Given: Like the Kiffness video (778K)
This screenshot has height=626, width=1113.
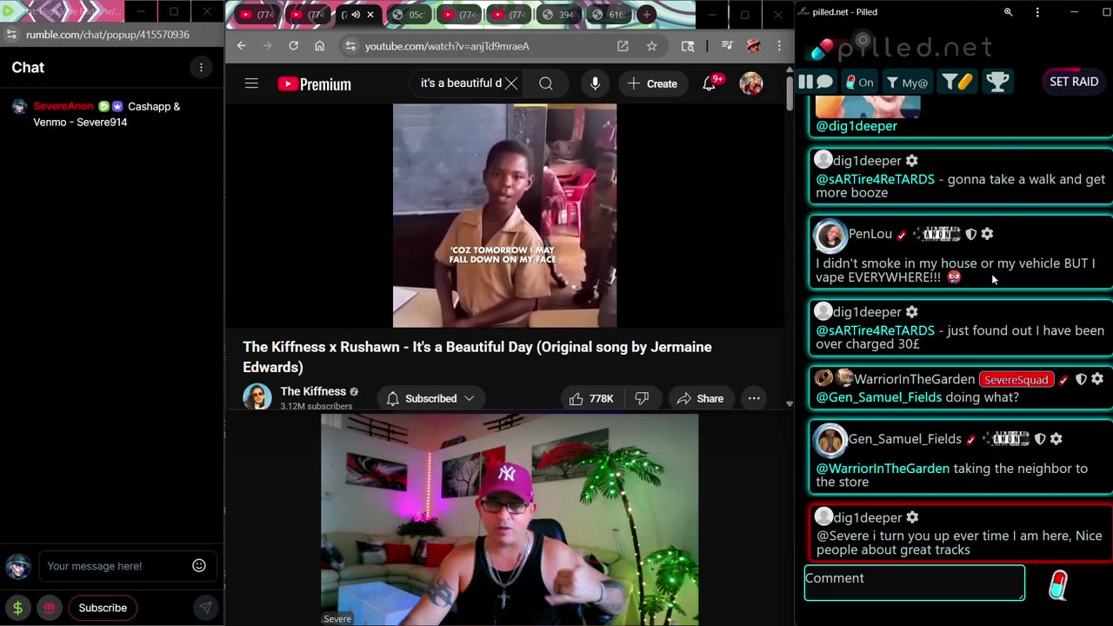Looking at the screenshot, I should 591,398.
